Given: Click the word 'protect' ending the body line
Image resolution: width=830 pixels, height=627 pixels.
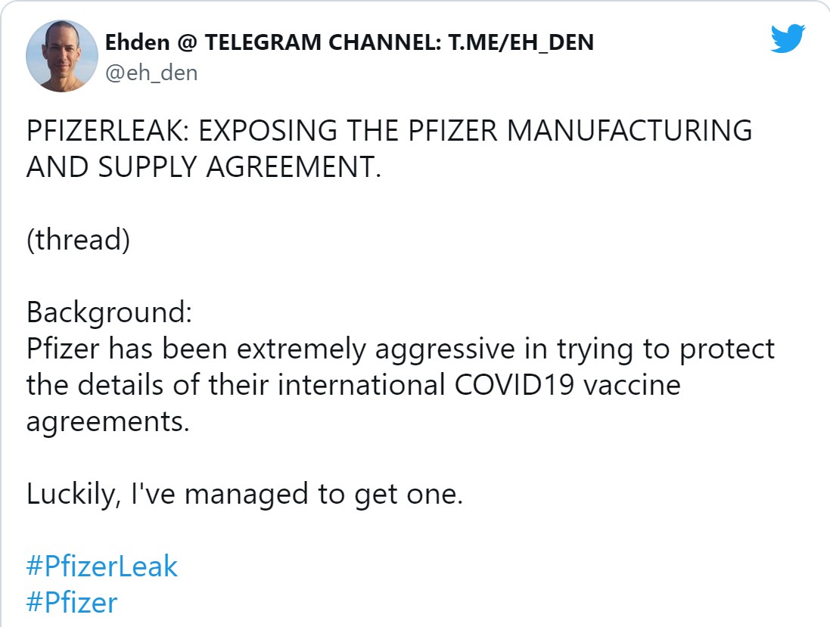Looking at the screenshot, I should point(727,349).
